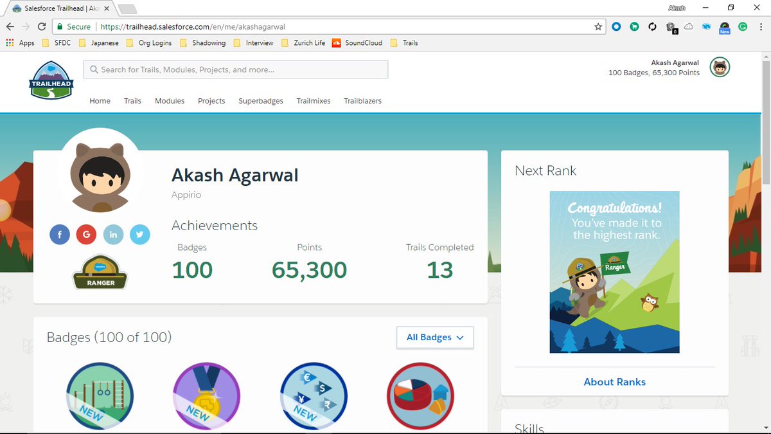Open LinkedIn social profile icon

coord(113,235)
